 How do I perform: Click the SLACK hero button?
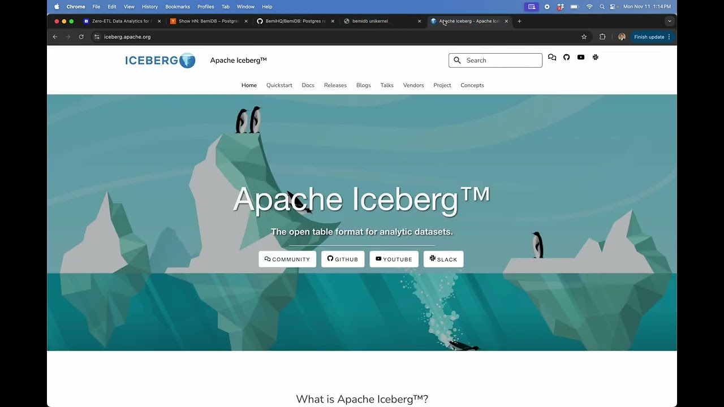(x=443, y=259)
